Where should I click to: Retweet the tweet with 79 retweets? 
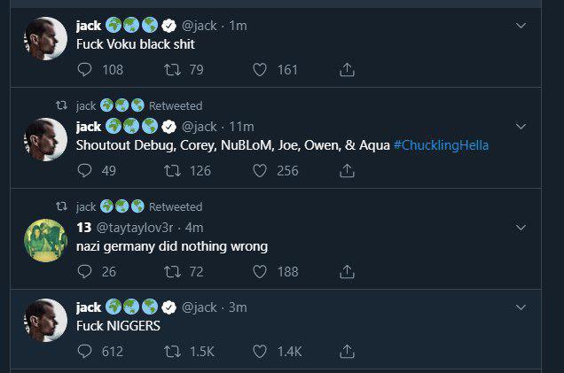coord(172,69)
